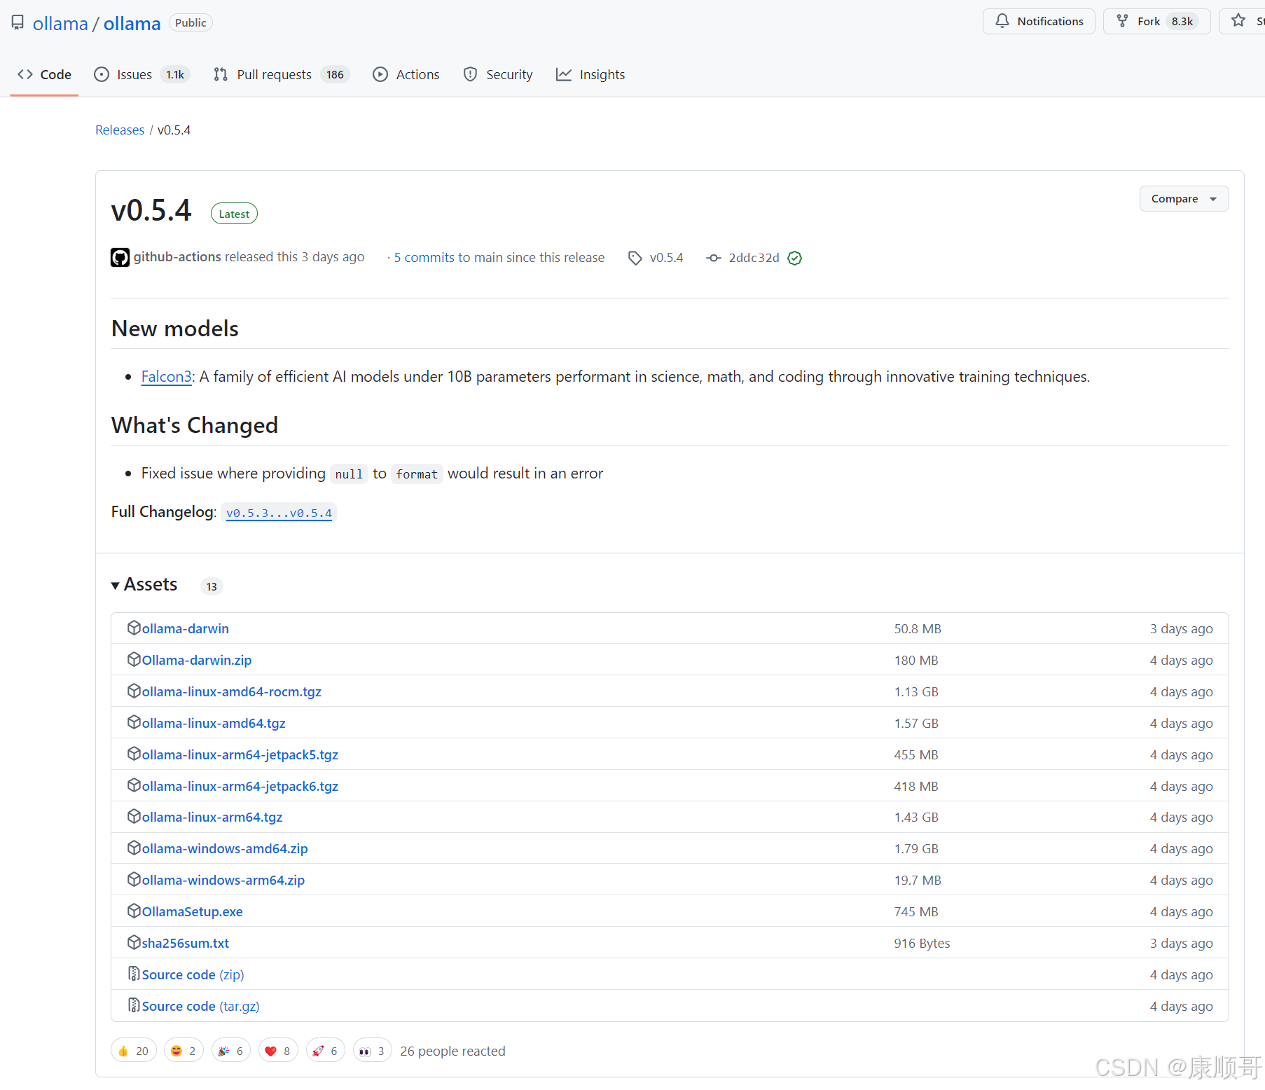
Task: Open the ollama owner link
Action: (x=60, y=24)
